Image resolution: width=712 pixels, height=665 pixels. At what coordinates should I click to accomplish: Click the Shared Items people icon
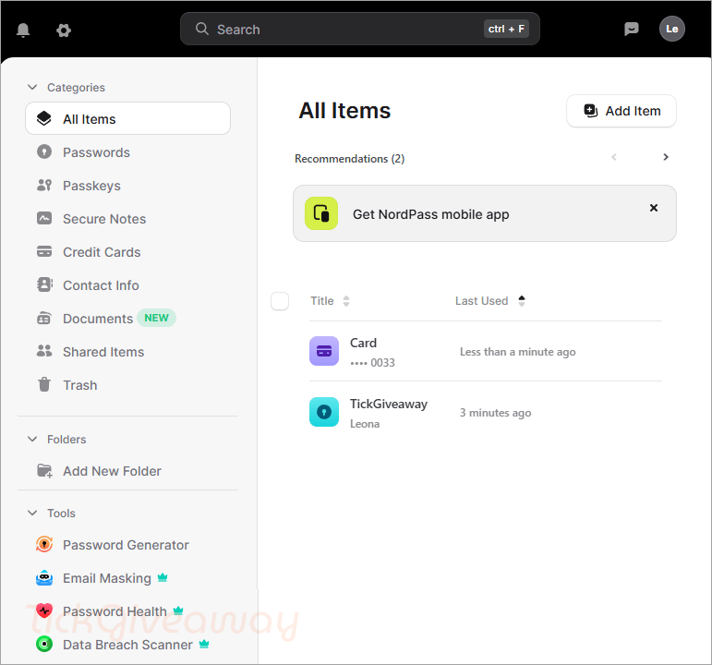coord(44,351)
